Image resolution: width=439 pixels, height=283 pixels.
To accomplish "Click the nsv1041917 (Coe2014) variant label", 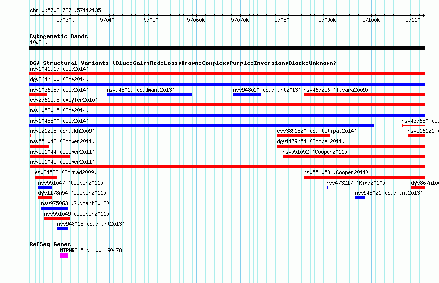I will [x=59, y=69].
